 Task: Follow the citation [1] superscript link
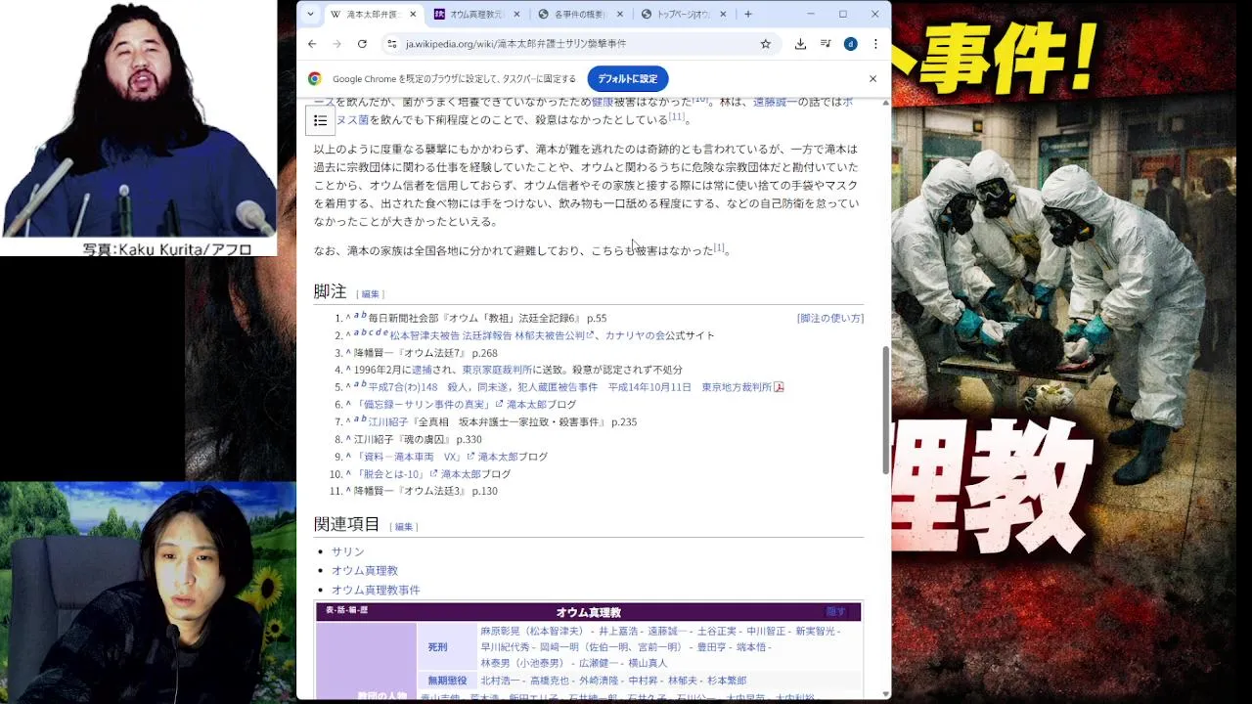[719, 248]
